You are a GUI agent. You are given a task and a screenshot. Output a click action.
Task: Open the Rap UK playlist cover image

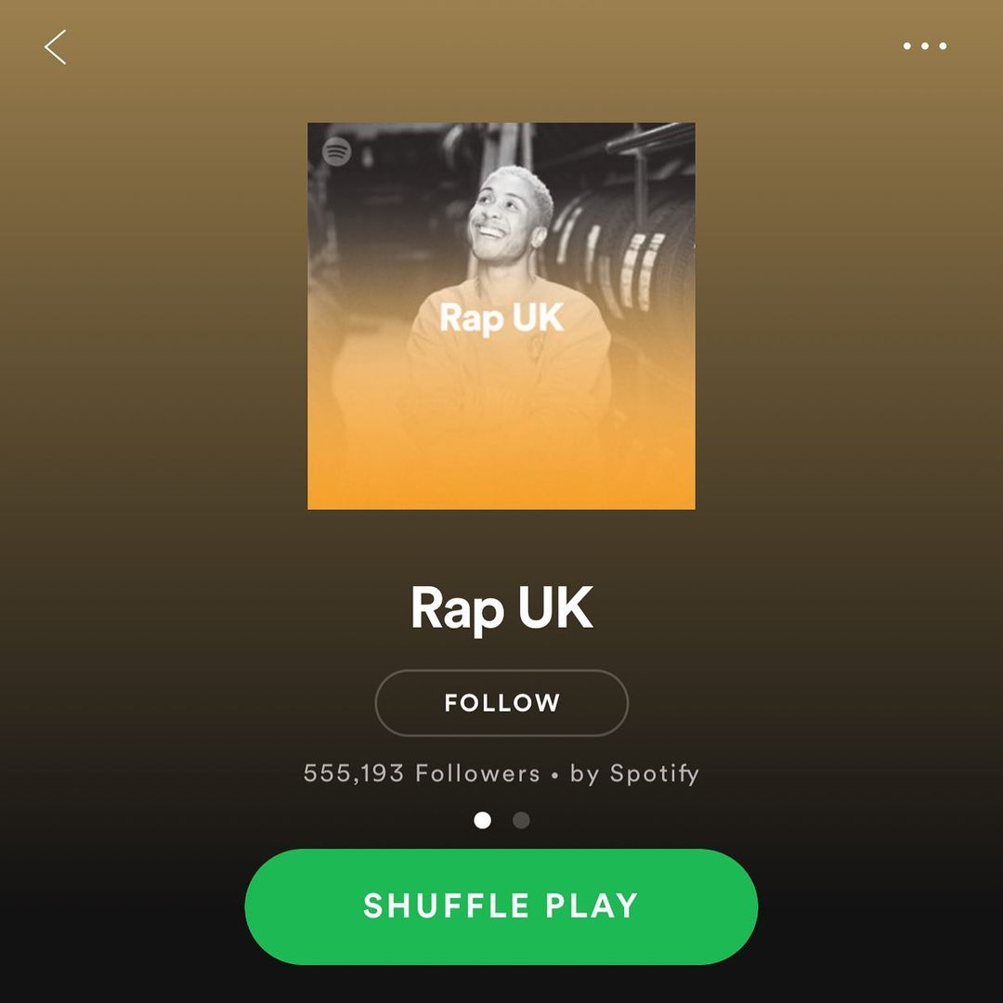(x=501, y=316)
